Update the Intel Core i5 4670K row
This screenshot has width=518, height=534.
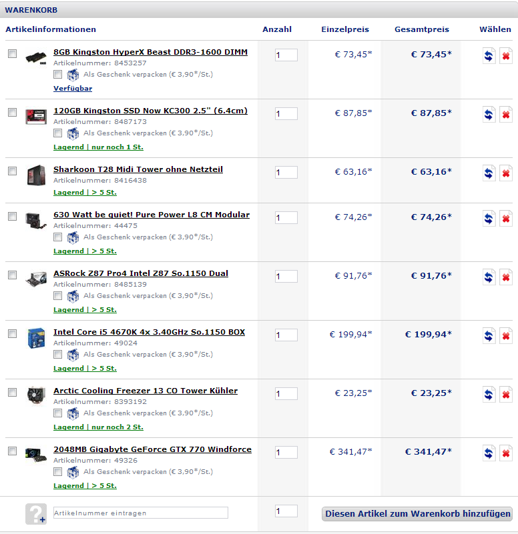click(x=489, y=336)
